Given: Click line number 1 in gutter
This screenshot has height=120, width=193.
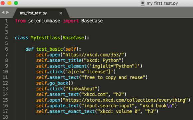Looking at the screenshot, I should 7,21.
